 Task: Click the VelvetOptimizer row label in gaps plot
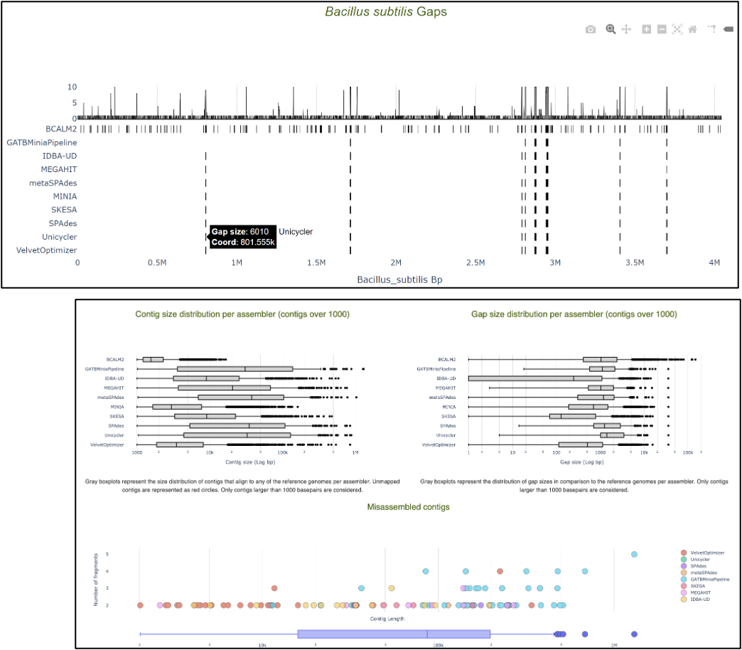[46, 250]
